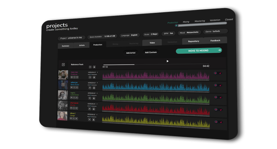
Task: Download the Reference Track
Action: [94, 67]
